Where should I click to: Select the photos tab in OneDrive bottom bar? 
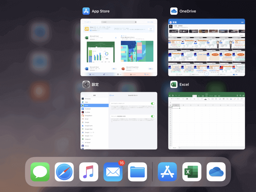pyautogui.click(x=235, y=74)
